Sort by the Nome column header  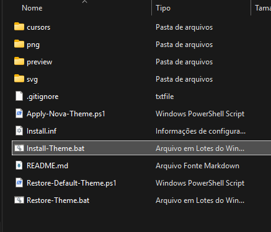(x=32, y=8)
